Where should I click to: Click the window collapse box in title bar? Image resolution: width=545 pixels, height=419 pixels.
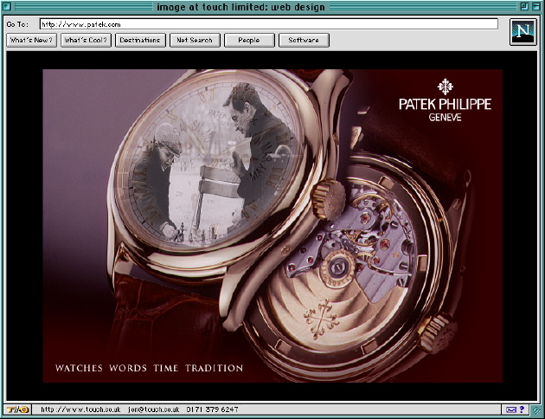[x=536, y=7]
